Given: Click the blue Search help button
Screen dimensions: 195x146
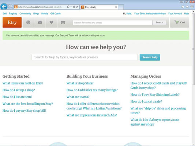Looking at the screenshot, I should click(x=150, y=57).
